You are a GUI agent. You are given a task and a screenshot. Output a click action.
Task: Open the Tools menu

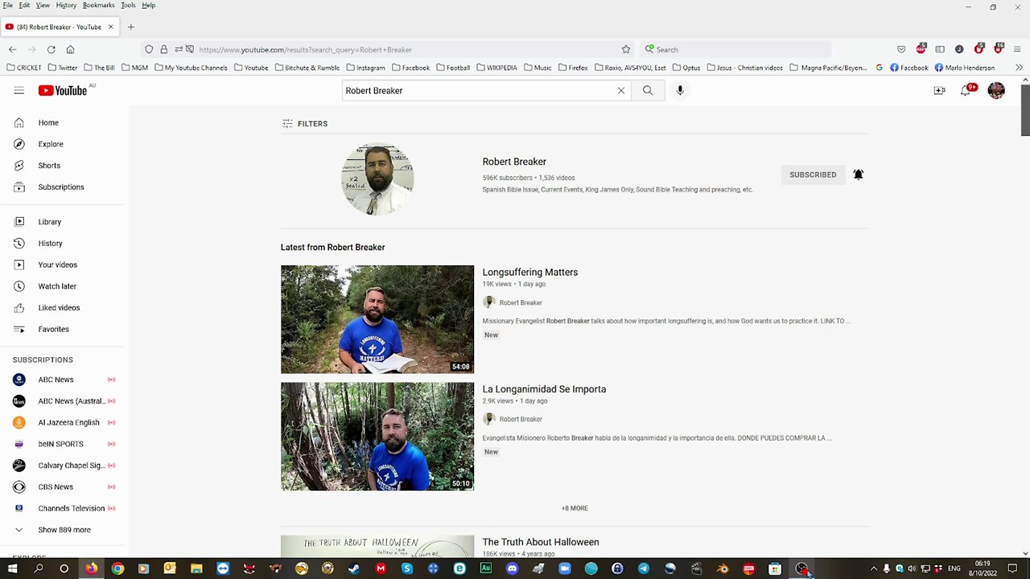(128, 5)
